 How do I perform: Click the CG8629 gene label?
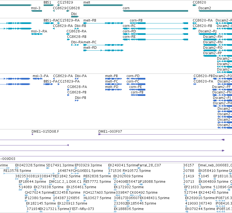tap(59, 8)
